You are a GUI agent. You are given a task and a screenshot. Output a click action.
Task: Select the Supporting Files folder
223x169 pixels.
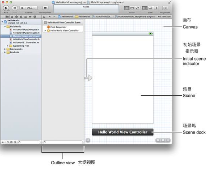[x=21, y=46]
